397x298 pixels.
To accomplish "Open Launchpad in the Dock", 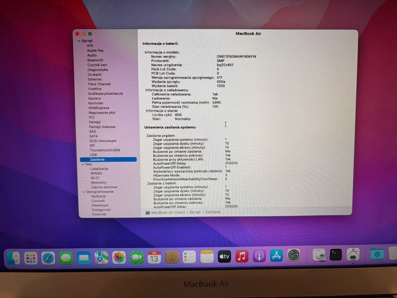I will click(31, 258).
